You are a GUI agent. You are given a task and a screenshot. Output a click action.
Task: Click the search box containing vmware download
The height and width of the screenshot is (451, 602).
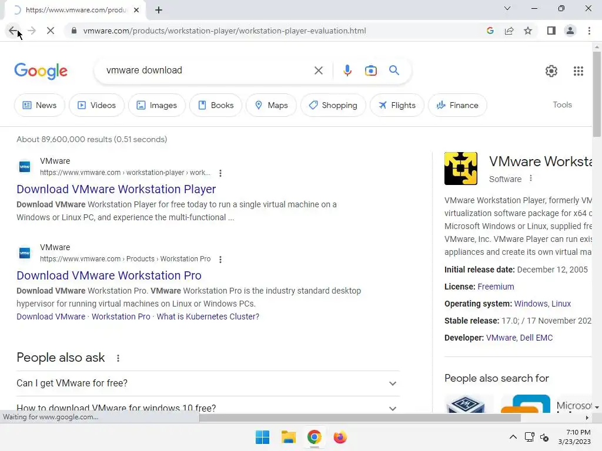click(x=208, y=70)
